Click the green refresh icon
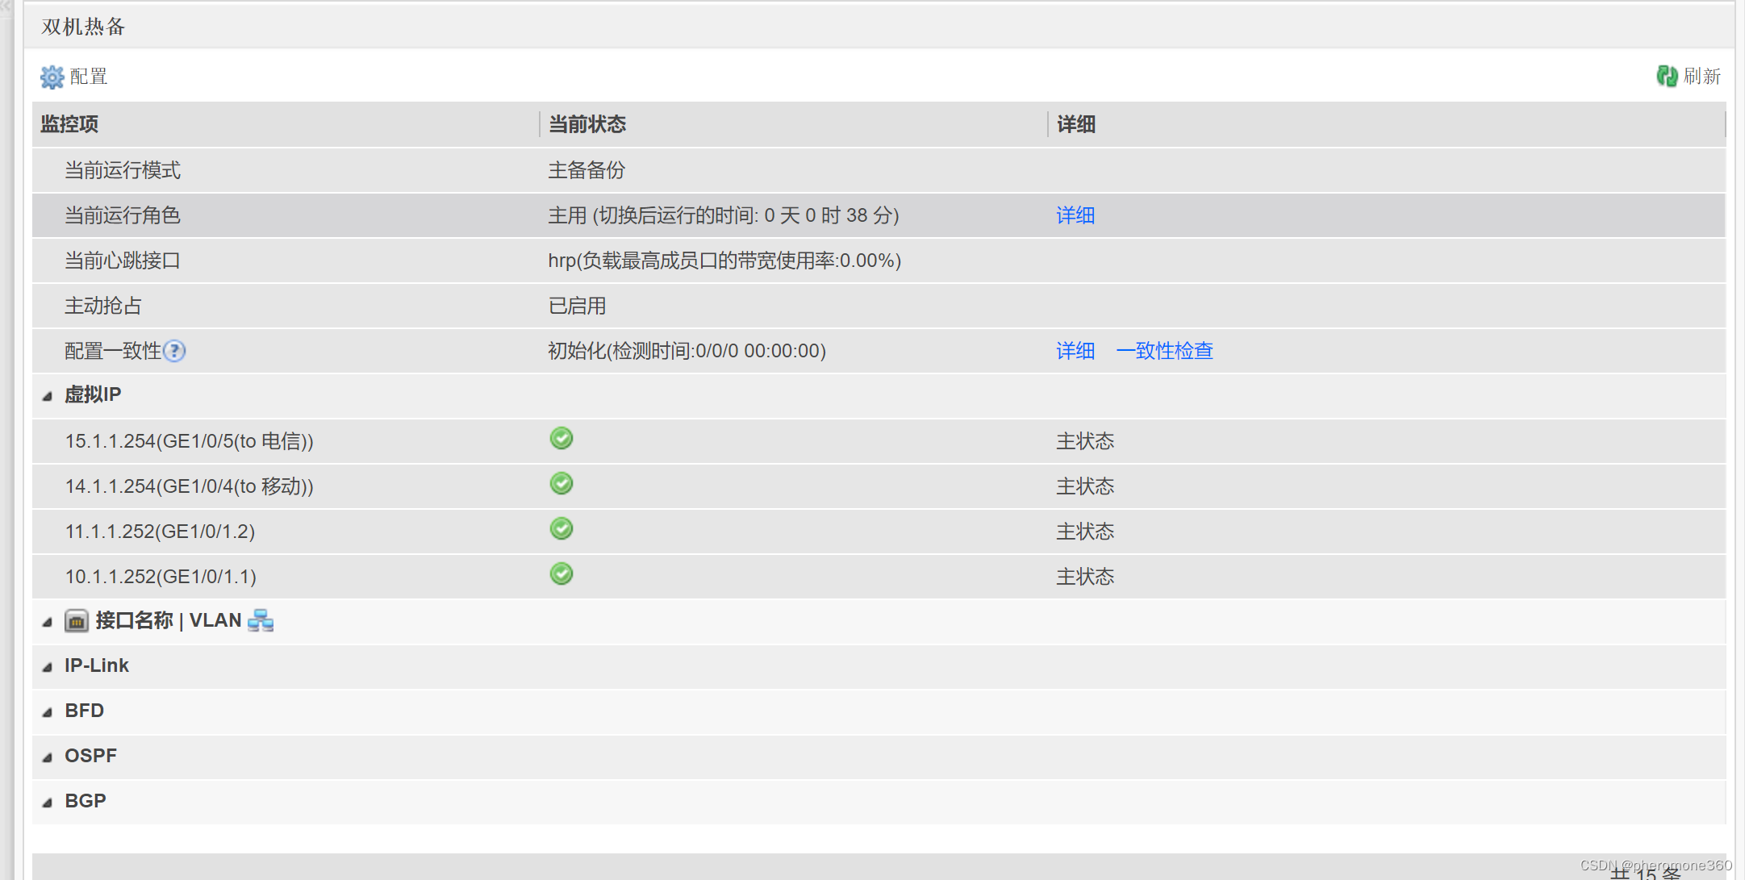1745x880 pixels. tap(1666, 76)
